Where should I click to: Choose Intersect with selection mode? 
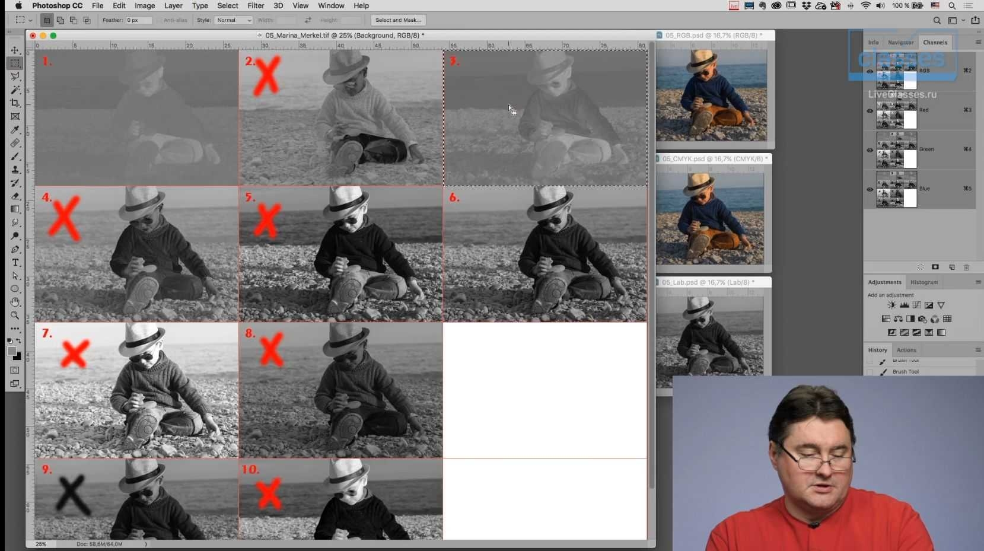[87, 20]
